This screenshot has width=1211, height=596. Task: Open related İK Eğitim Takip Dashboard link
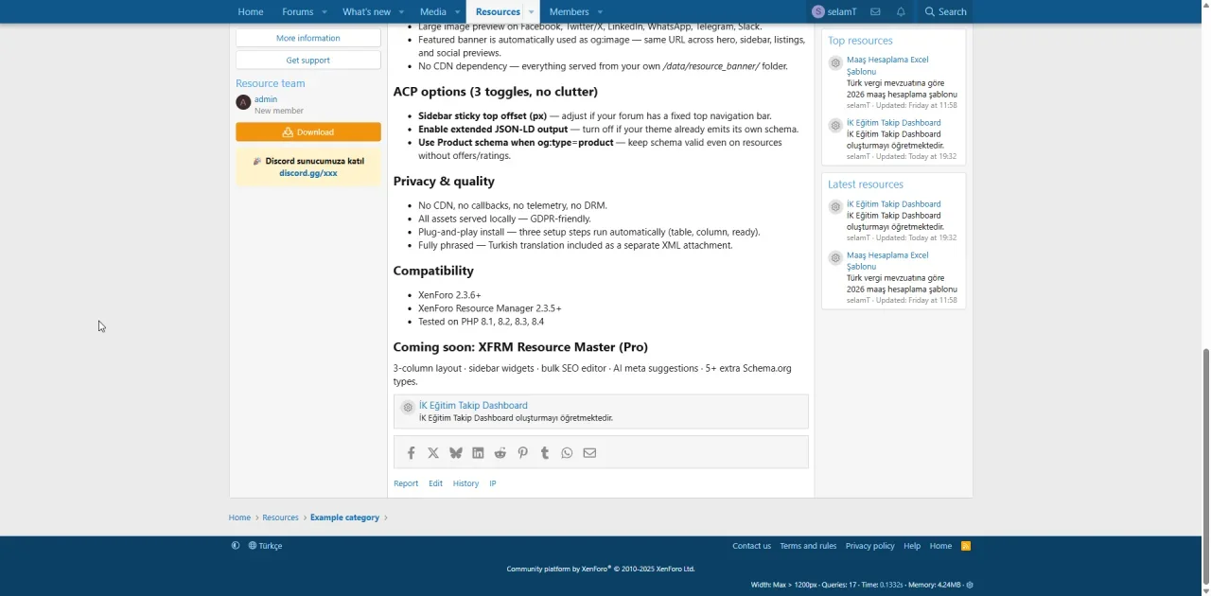tap(473, 405)
